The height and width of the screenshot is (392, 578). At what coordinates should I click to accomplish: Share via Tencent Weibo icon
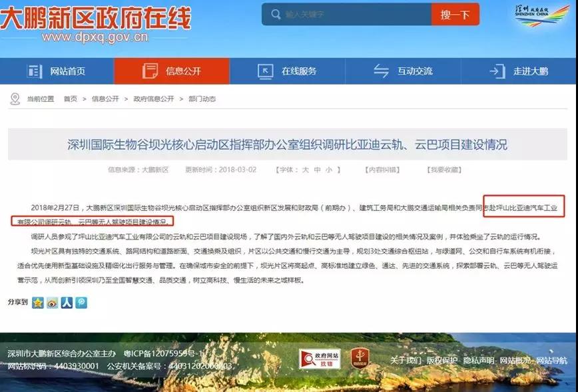(81, 303)
